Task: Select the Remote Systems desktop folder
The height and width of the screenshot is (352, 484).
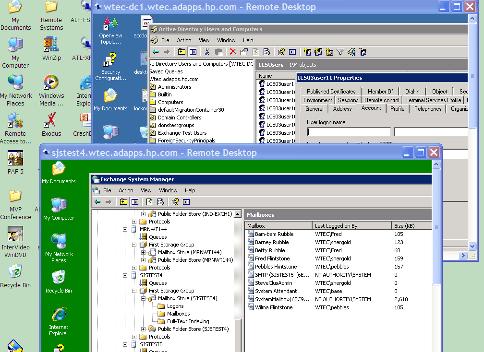Action: pyautogui.click(x=51, y=15)
